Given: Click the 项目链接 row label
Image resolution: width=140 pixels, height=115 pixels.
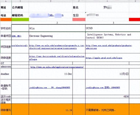Looking at the screenshot, I should [x=6, y=47].
